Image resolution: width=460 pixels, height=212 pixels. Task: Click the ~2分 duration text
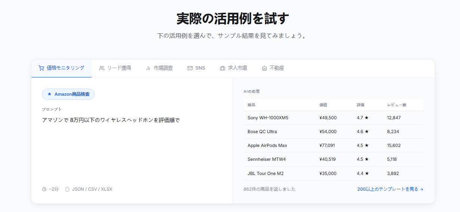click(x=54, y=189)
